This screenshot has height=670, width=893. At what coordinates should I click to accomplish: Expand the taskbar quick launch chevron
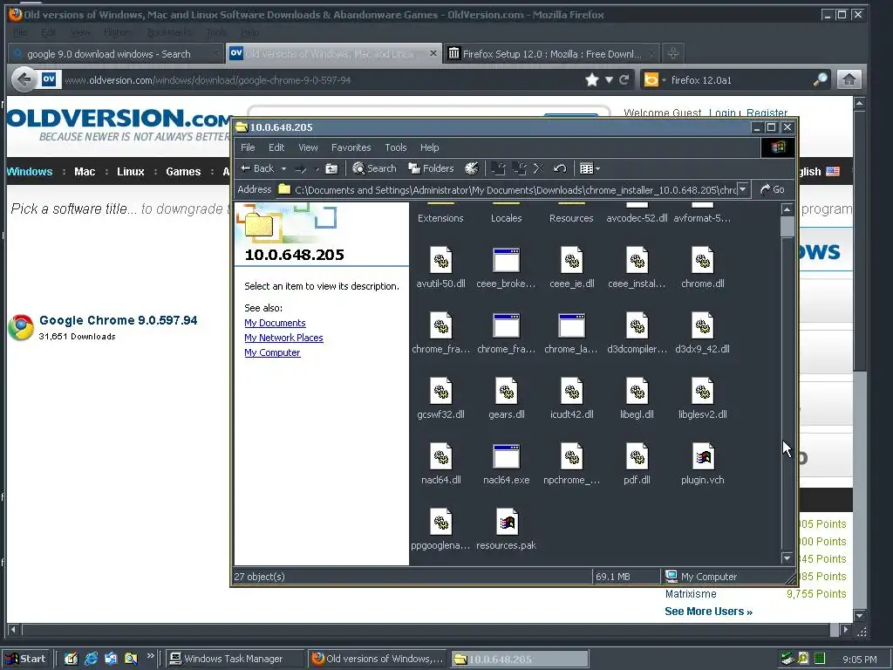[150, 656]
